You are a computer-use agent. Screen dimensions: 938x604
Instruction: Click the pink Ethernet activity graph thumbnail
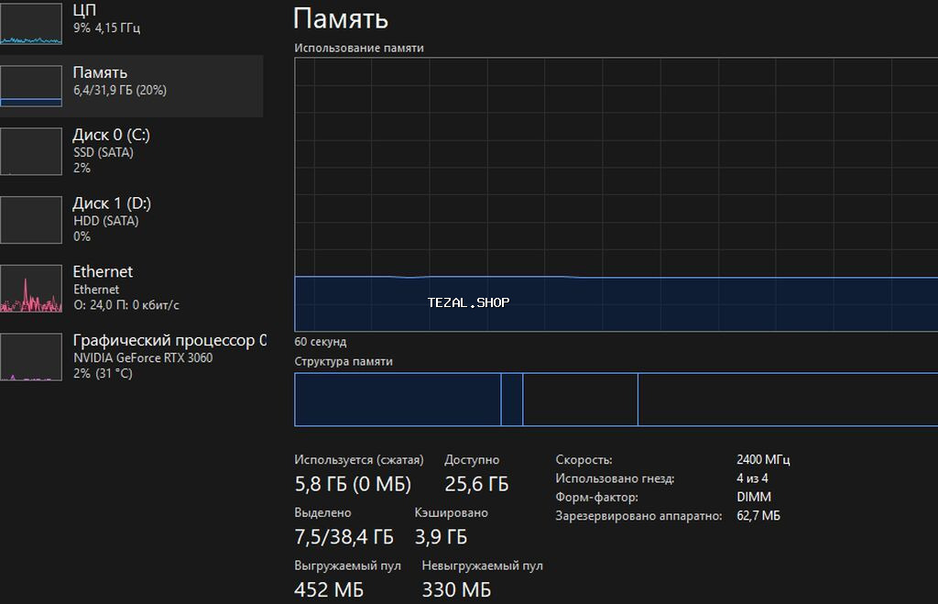pos(31,289)
